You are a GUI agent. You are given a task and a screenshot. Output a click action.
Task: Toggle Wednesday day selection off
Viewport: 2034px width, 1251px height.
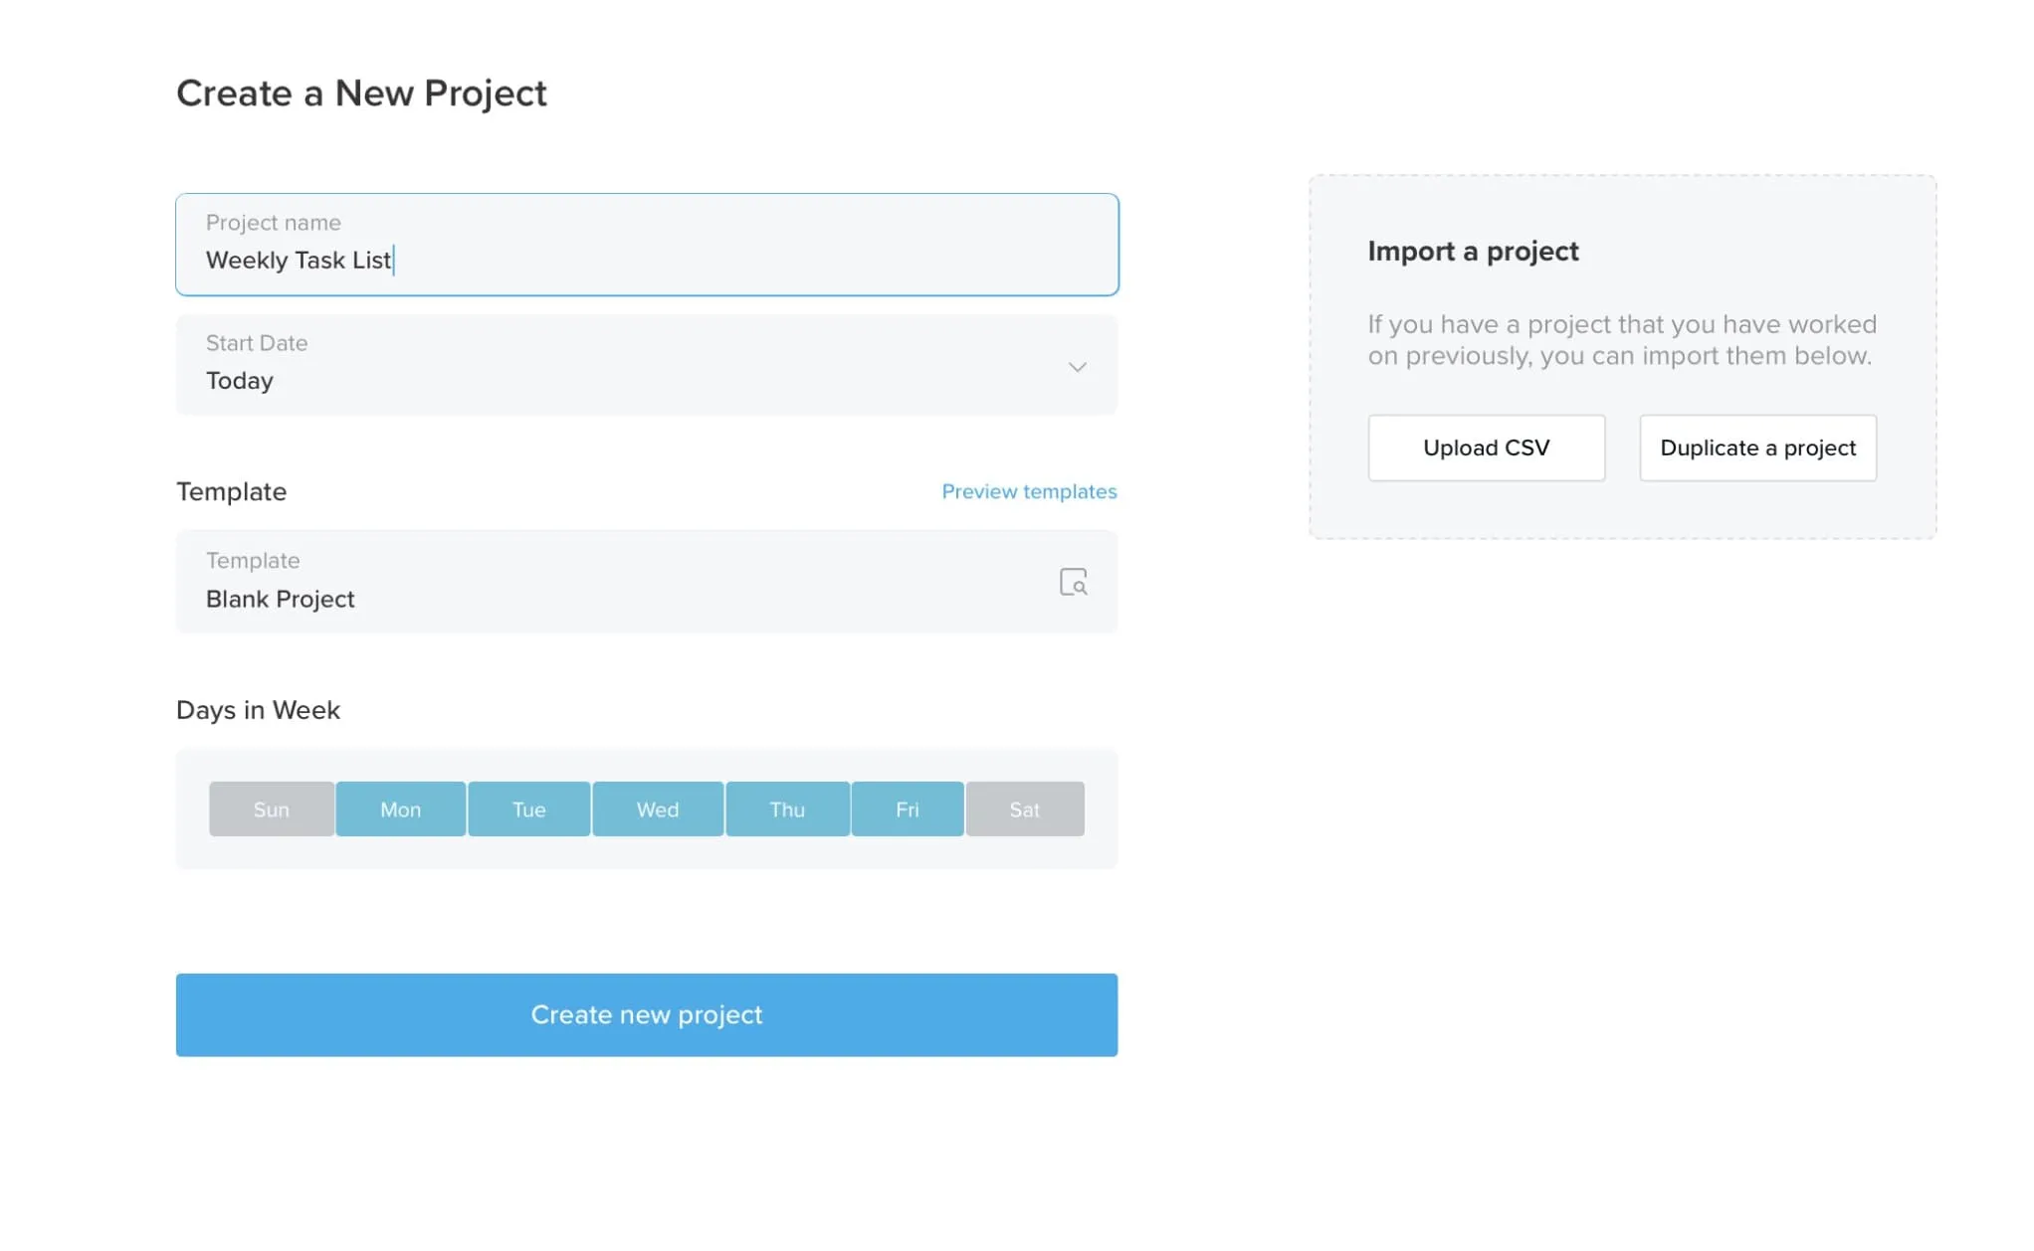point(657,808)
